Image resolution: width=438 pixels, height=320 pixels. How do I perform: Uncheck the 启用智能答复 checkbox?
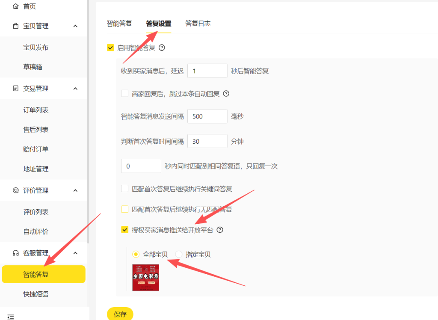(110, 48)
